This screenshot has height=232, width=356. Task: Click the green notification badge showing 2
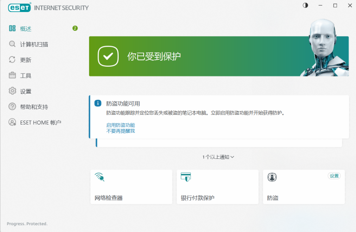[75, 28]
